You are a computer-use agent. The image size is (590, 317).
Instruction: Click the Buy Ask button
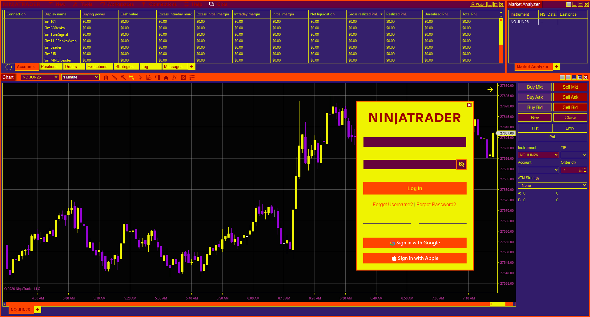click(x=535, y=97)
